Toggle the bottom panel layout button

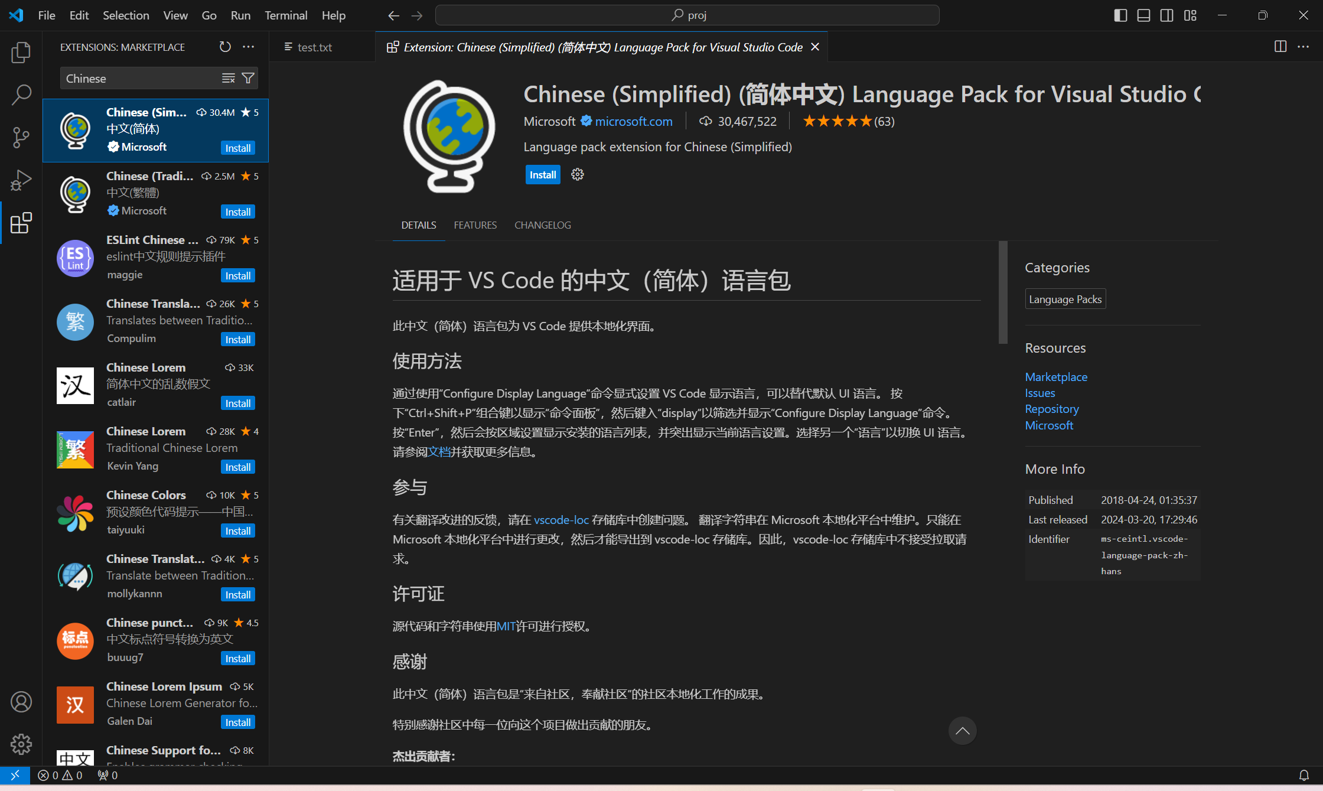(1143, 15)
